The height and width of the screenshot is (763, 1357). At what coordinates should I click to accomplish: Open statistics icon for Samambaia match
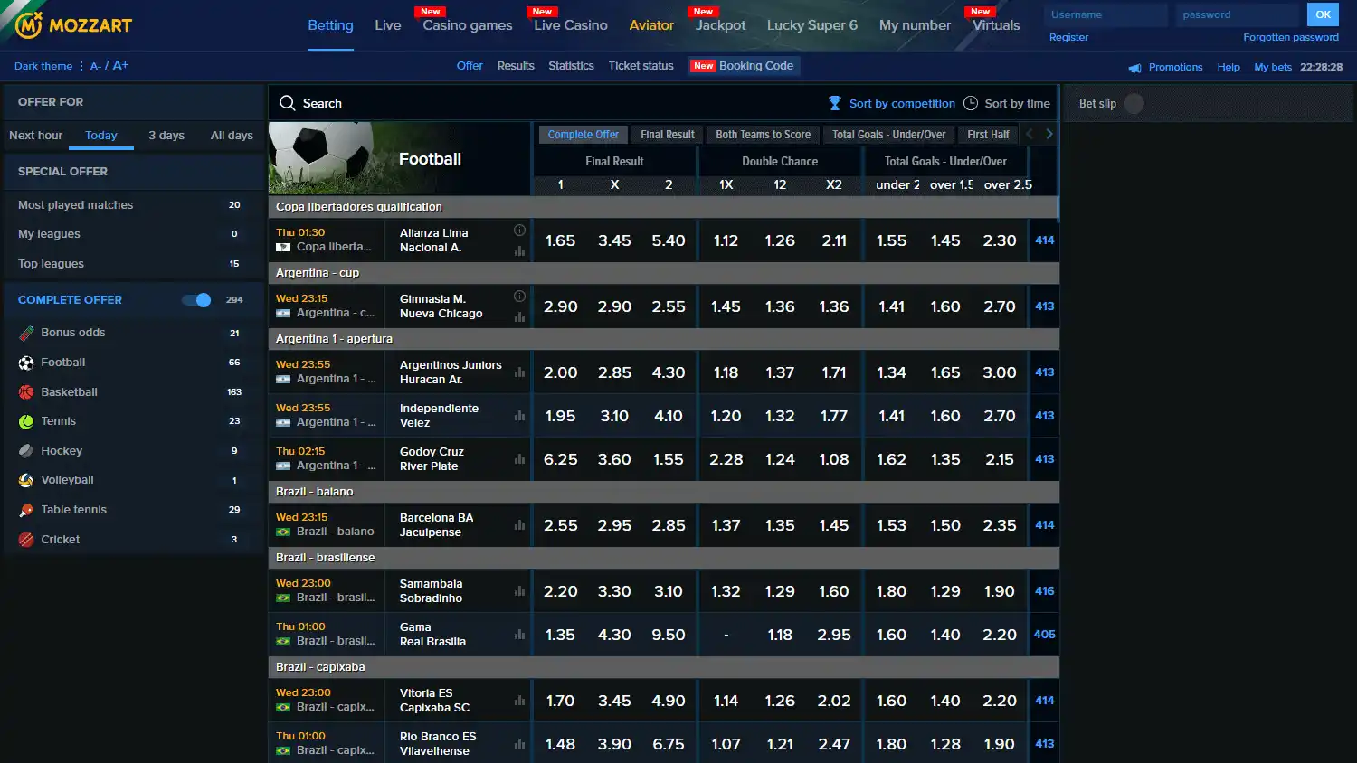click(519, 591)
